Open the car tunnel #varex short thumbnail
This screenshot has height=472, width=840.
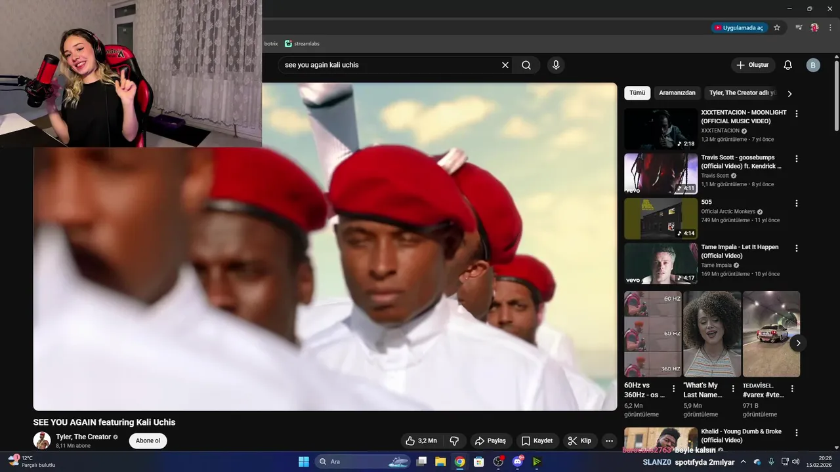pos(771,334)
